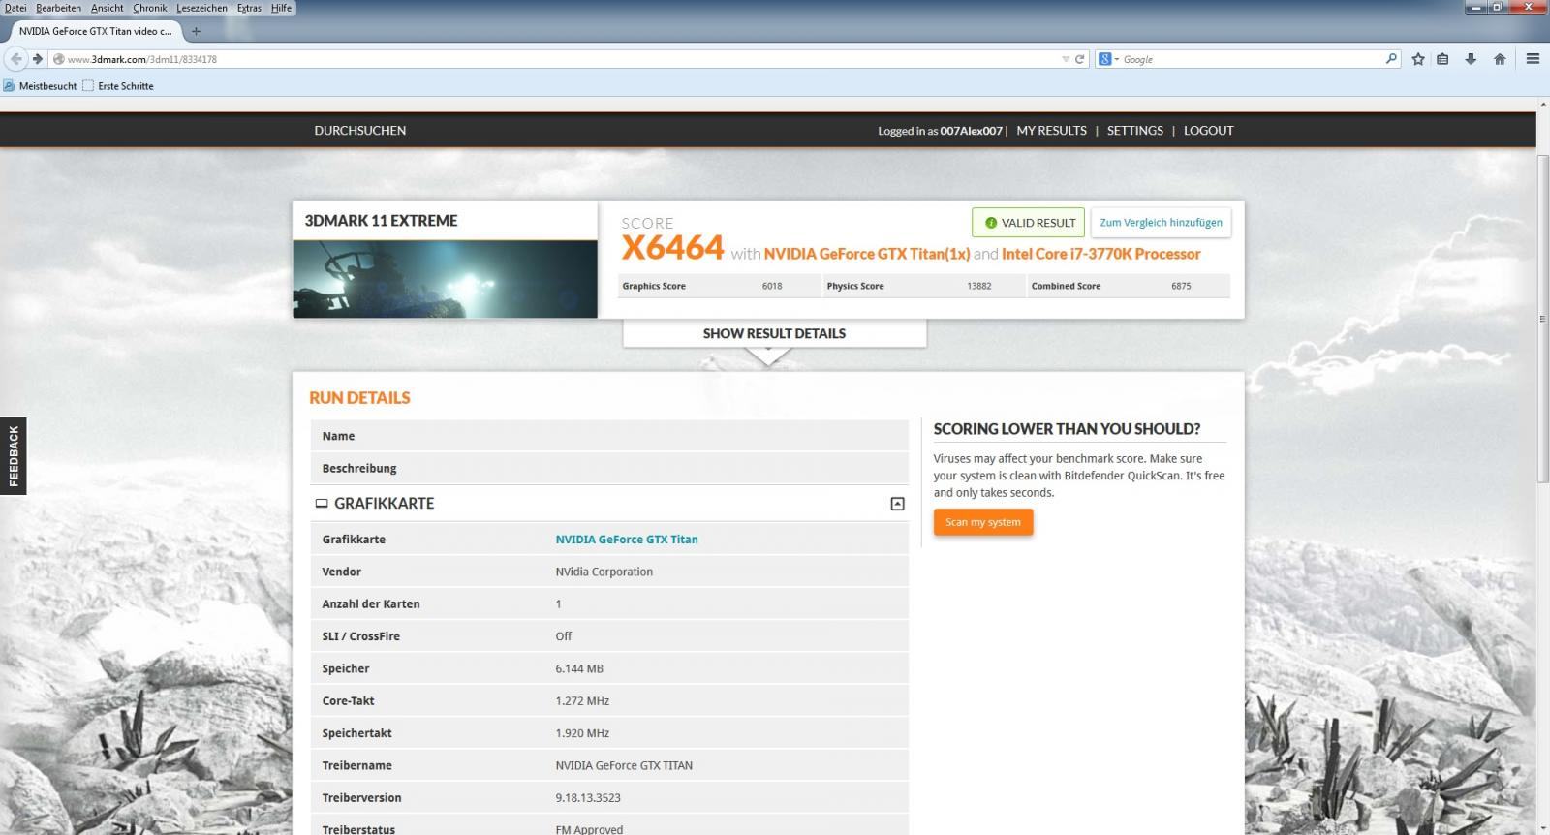Open the downloads arrow icon

(1471, 59)
